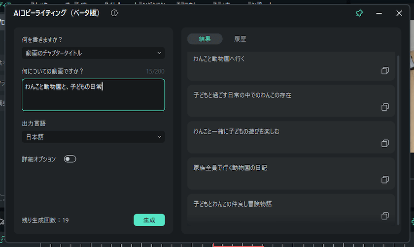Minimize the AI copywriting dialog

tap(379, 13)
